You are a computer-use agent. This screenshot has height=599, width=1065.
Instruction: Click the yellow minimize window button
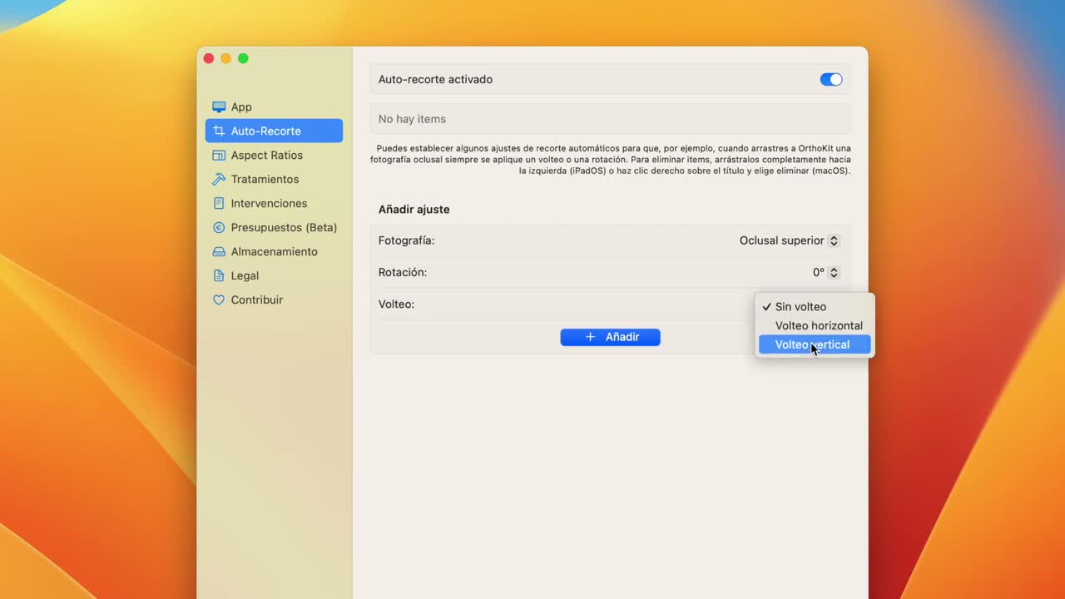(x=225, y=58)
